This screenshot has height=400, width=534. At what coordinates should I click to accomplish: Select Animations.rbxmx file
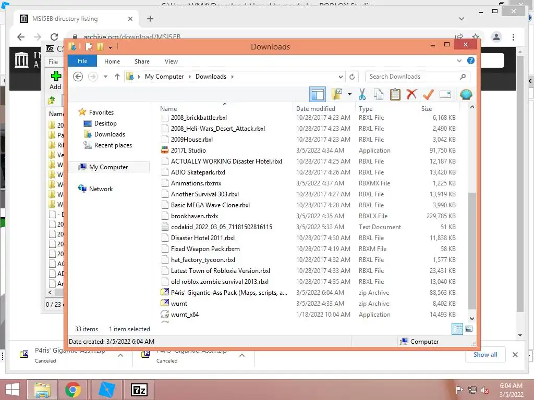point(196,183)
